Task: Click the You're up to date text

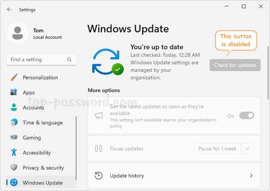Action: tap(157, 47)
